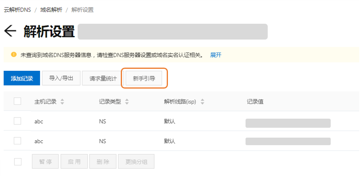Toggle the select-all checkbox in the table header

(x=17, y=101)
